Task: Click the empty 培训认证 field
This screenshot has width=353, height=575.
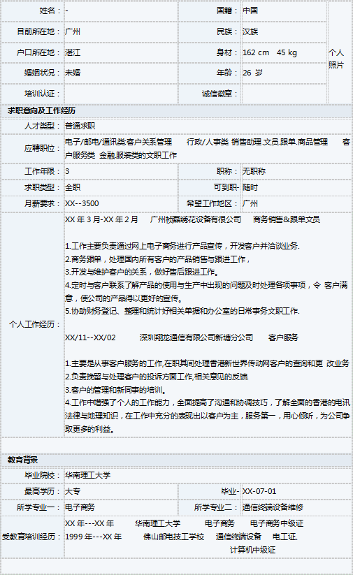Action: pyautogui.click(x=121, y=94)
